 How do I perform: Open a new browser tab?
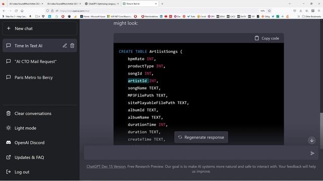coord(162,4)
